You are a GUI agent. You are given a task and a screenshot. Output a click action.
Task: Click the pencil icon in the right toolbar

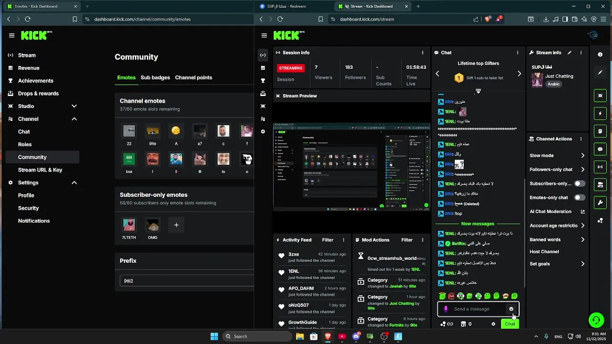point(600,73)
